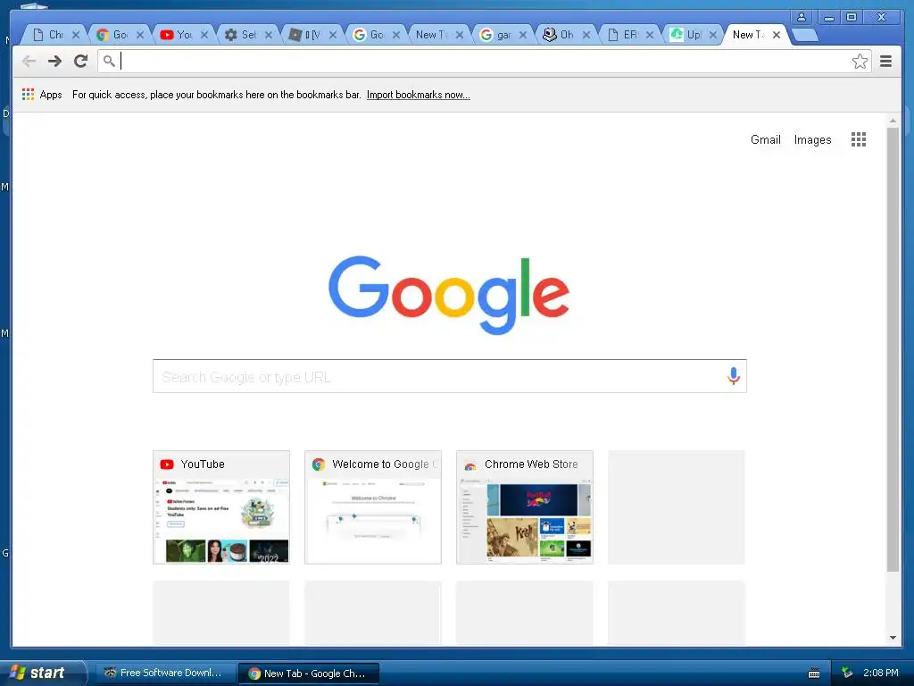914x686 pixels.
Task: Bookmark this page with the star icon
Action: tap(860, 62)
